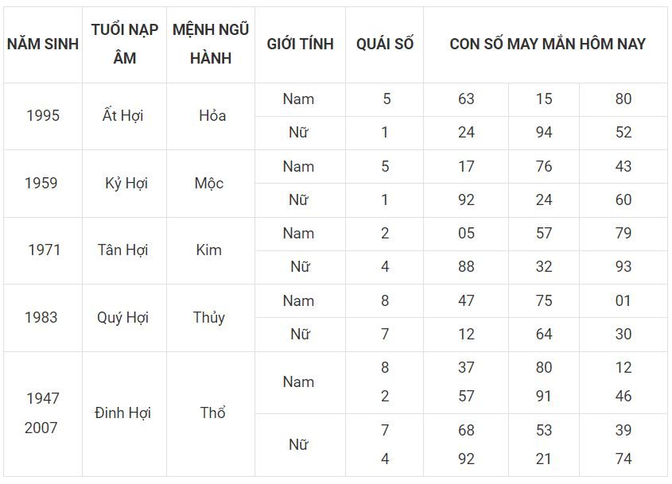Click the Quý Hợi cell
Image resolution: width=672 pixels, height=484 pixels.
click(x=124, y=318)
